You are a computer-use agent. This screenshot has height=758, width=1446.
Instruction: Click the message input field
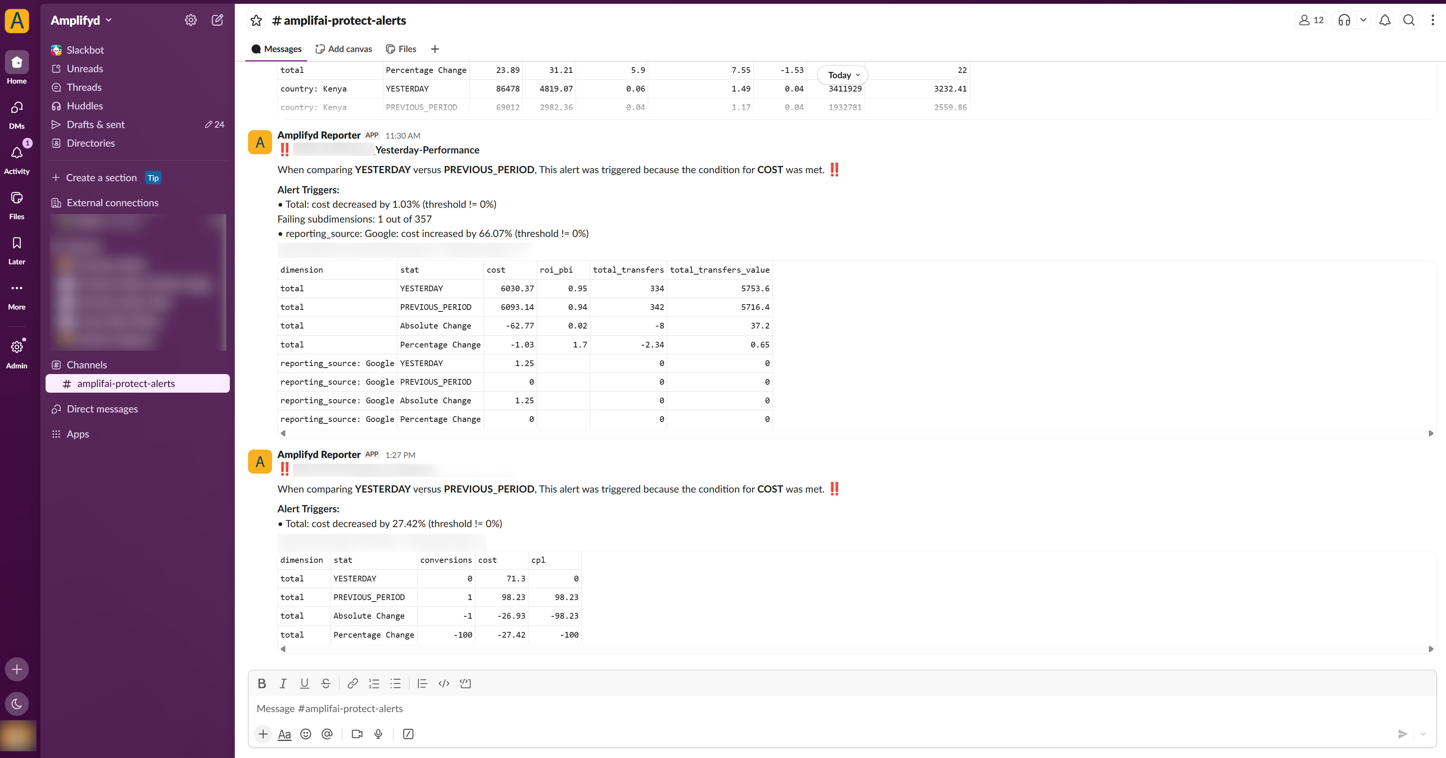[842, 709]
